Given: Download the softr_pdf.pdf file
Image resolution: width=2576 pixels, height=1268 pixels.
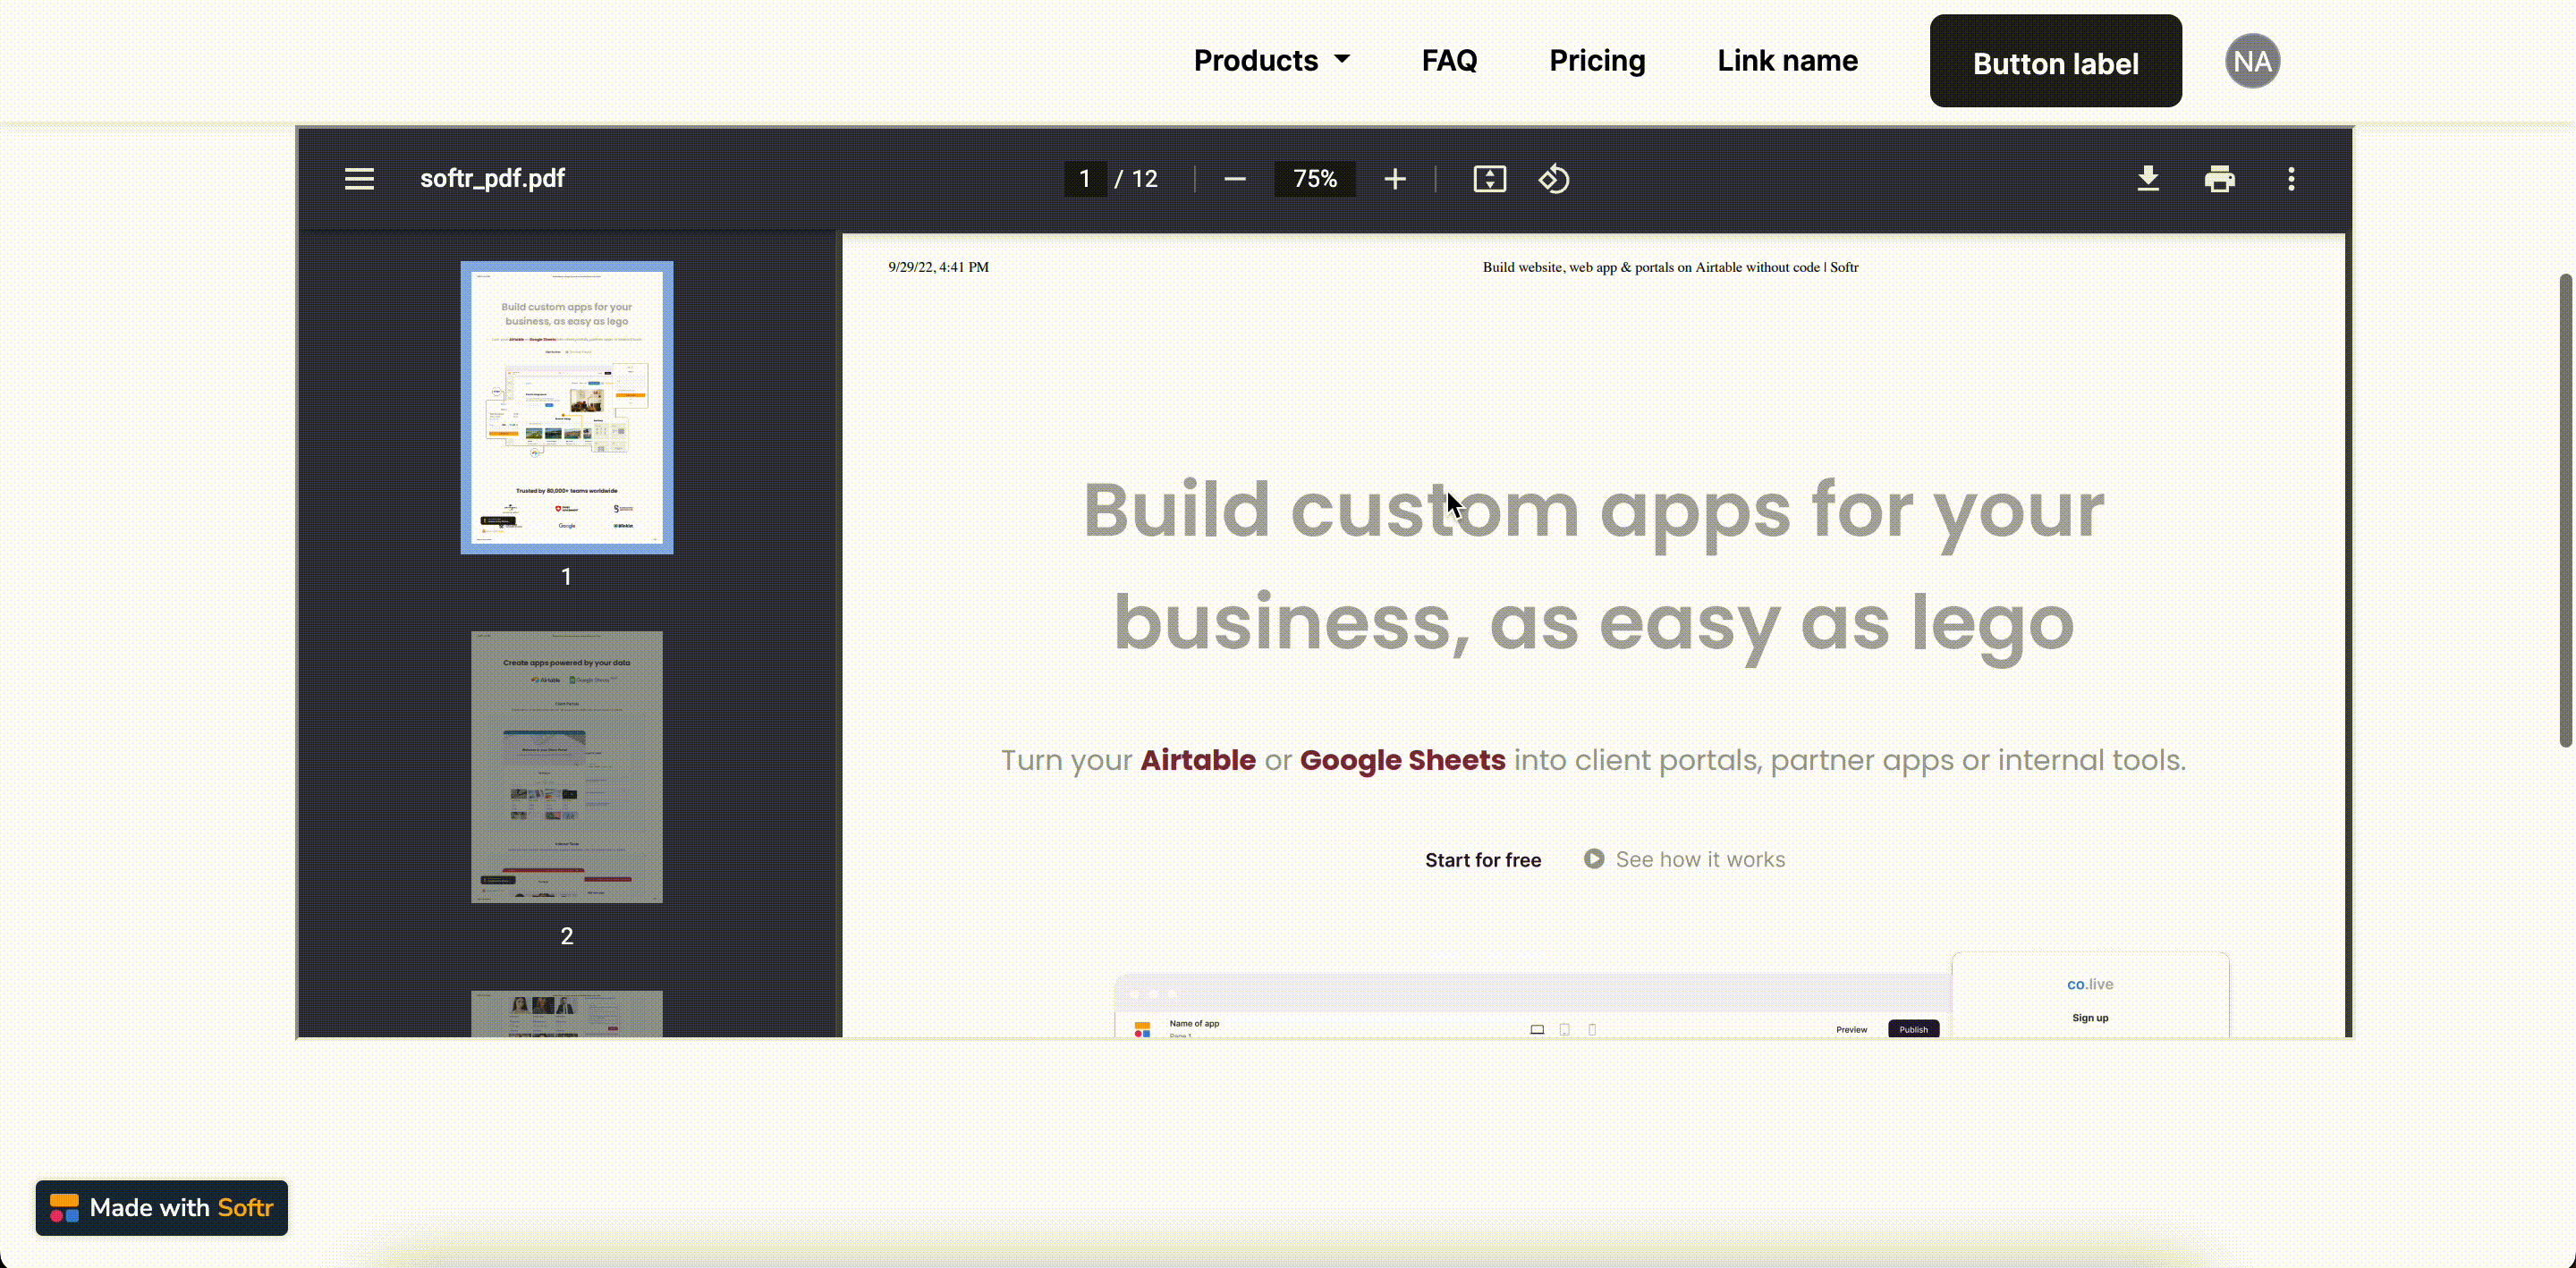Looking at the screenshot, I should pos(2147,179).
